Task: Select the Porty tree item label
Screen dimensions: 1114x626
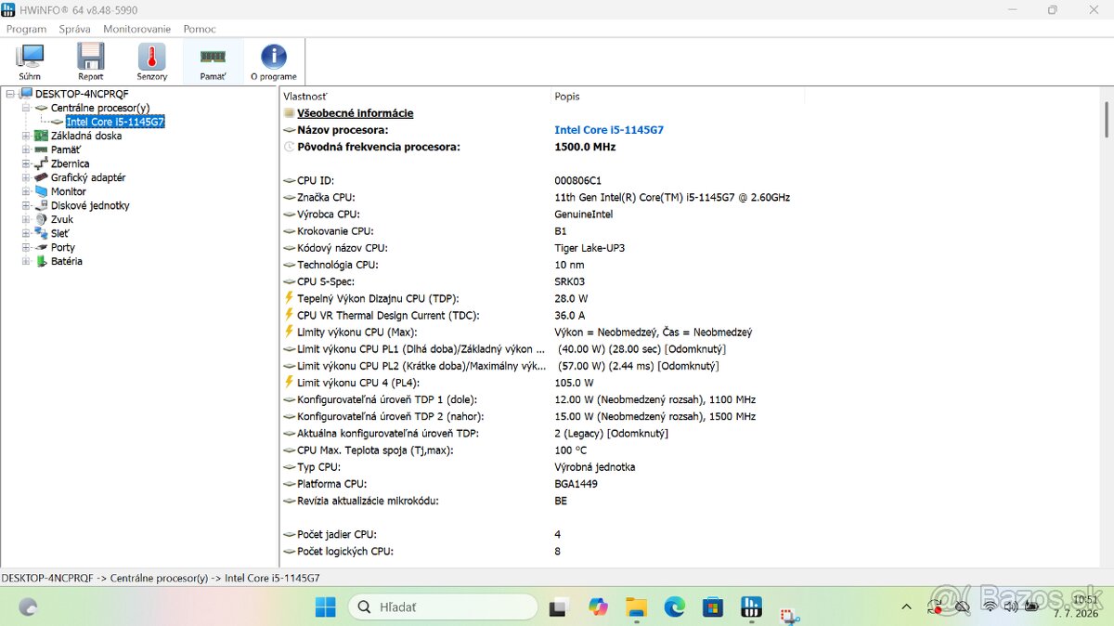Action: click(63, 247)
